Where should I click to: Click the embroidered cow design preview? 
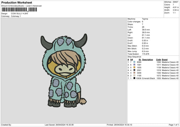tap(64, 70)
